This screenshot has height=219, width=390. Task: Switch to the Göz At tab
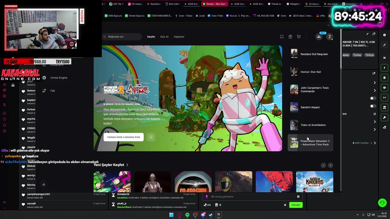(164, 37)
